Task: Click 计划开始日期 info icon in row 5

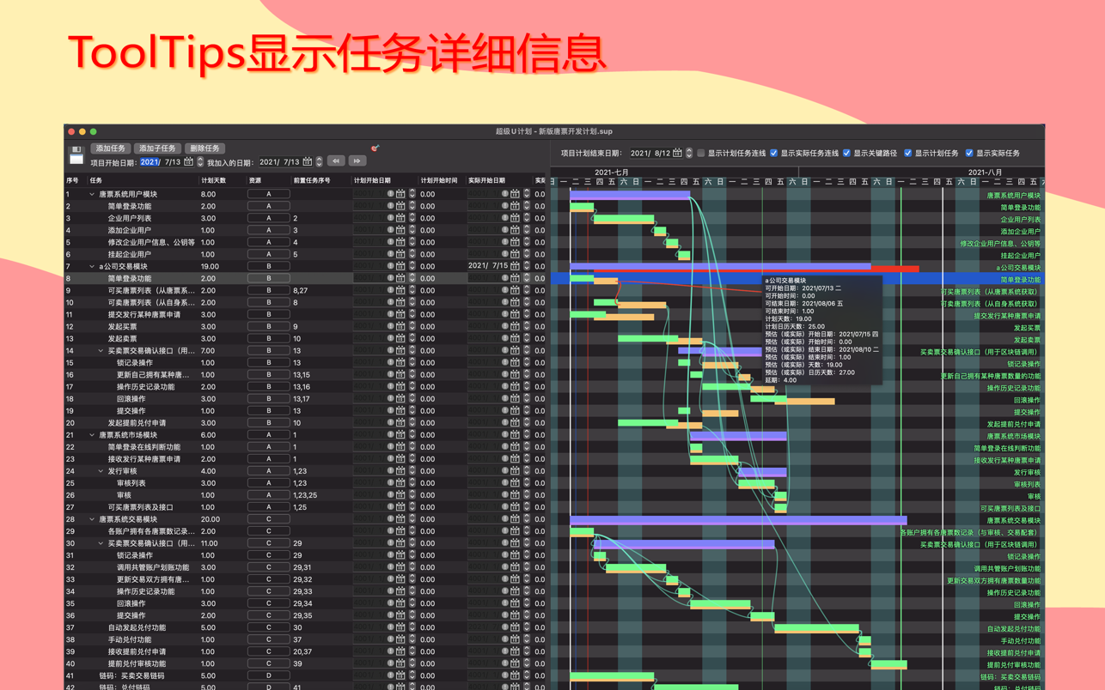Action: tap(390, 242)
